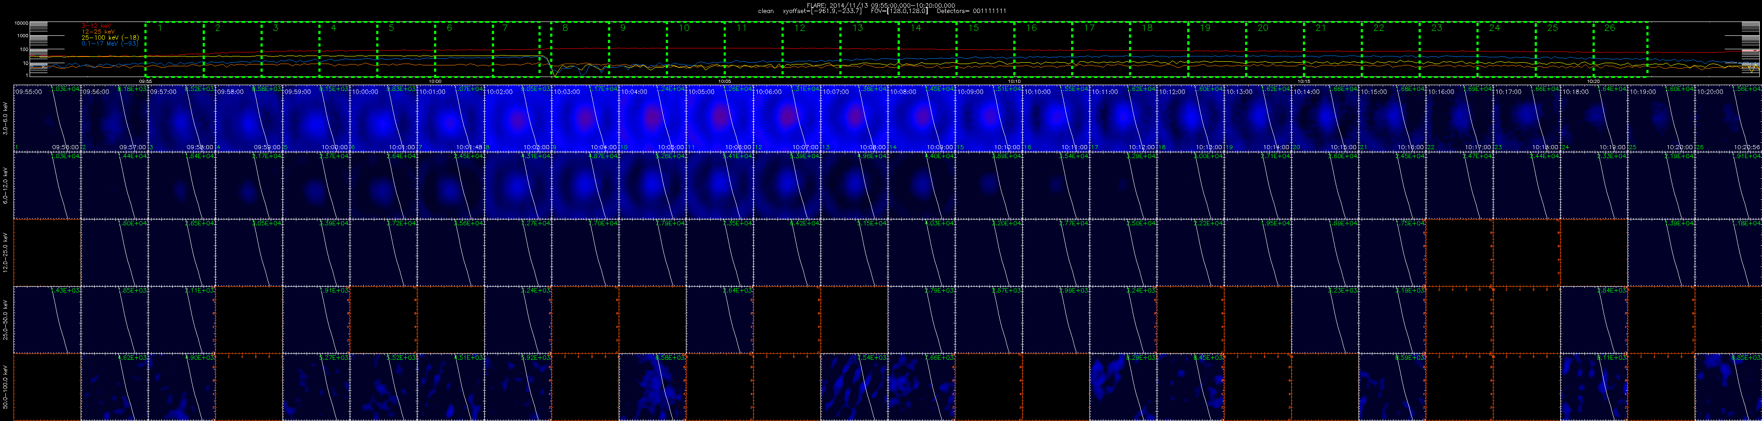Select the 50.0-100.0 keV image in the 10:04:00 column
The height and width of the screenshot is (421, 1762).
[652, 386]
